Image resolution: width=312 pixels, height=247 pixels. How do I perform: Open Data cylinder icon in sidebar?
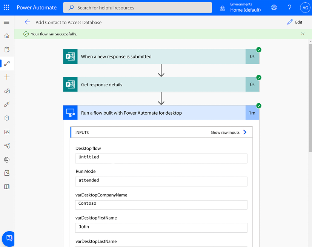[7, 118]
